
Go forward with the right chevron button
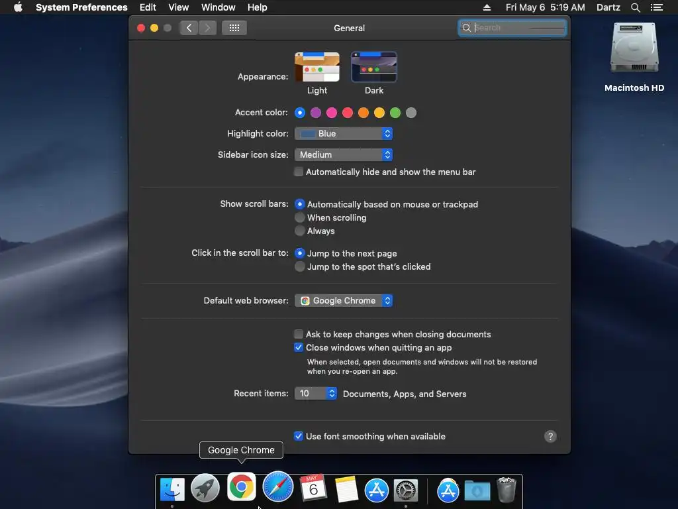pyautogui.click(x=207, y=28)
